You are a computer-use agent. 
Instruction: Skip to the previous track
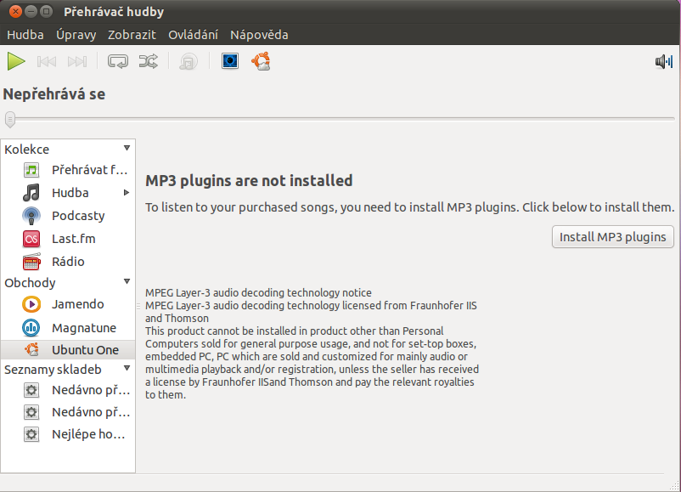coord(47,62)
